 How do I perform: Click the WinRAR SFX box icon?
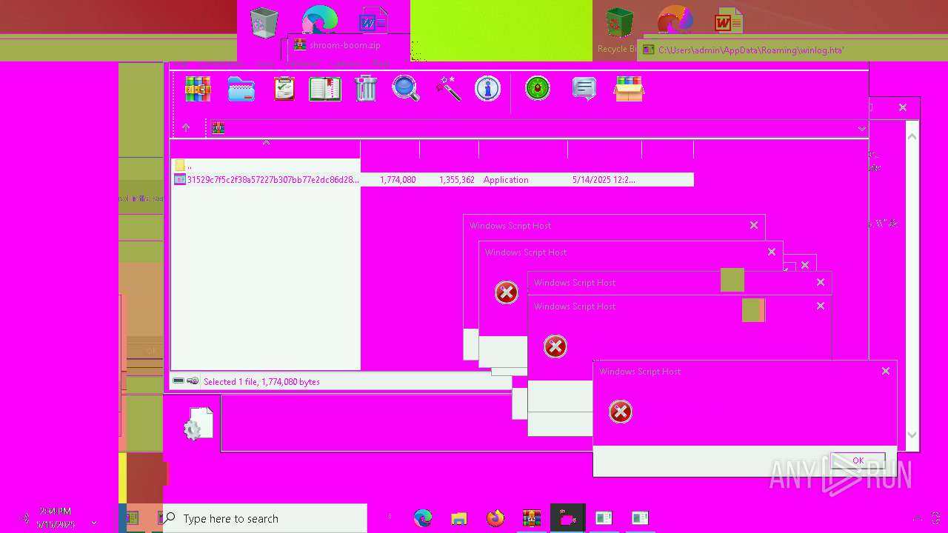pyautogui.click(x=629, y=90)
